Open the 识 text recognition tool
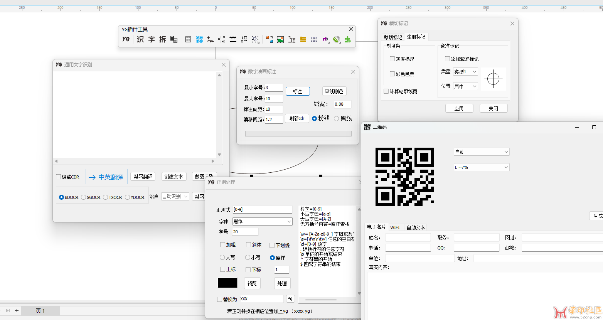This screenshot has height=320, width=603. (140, 39)
